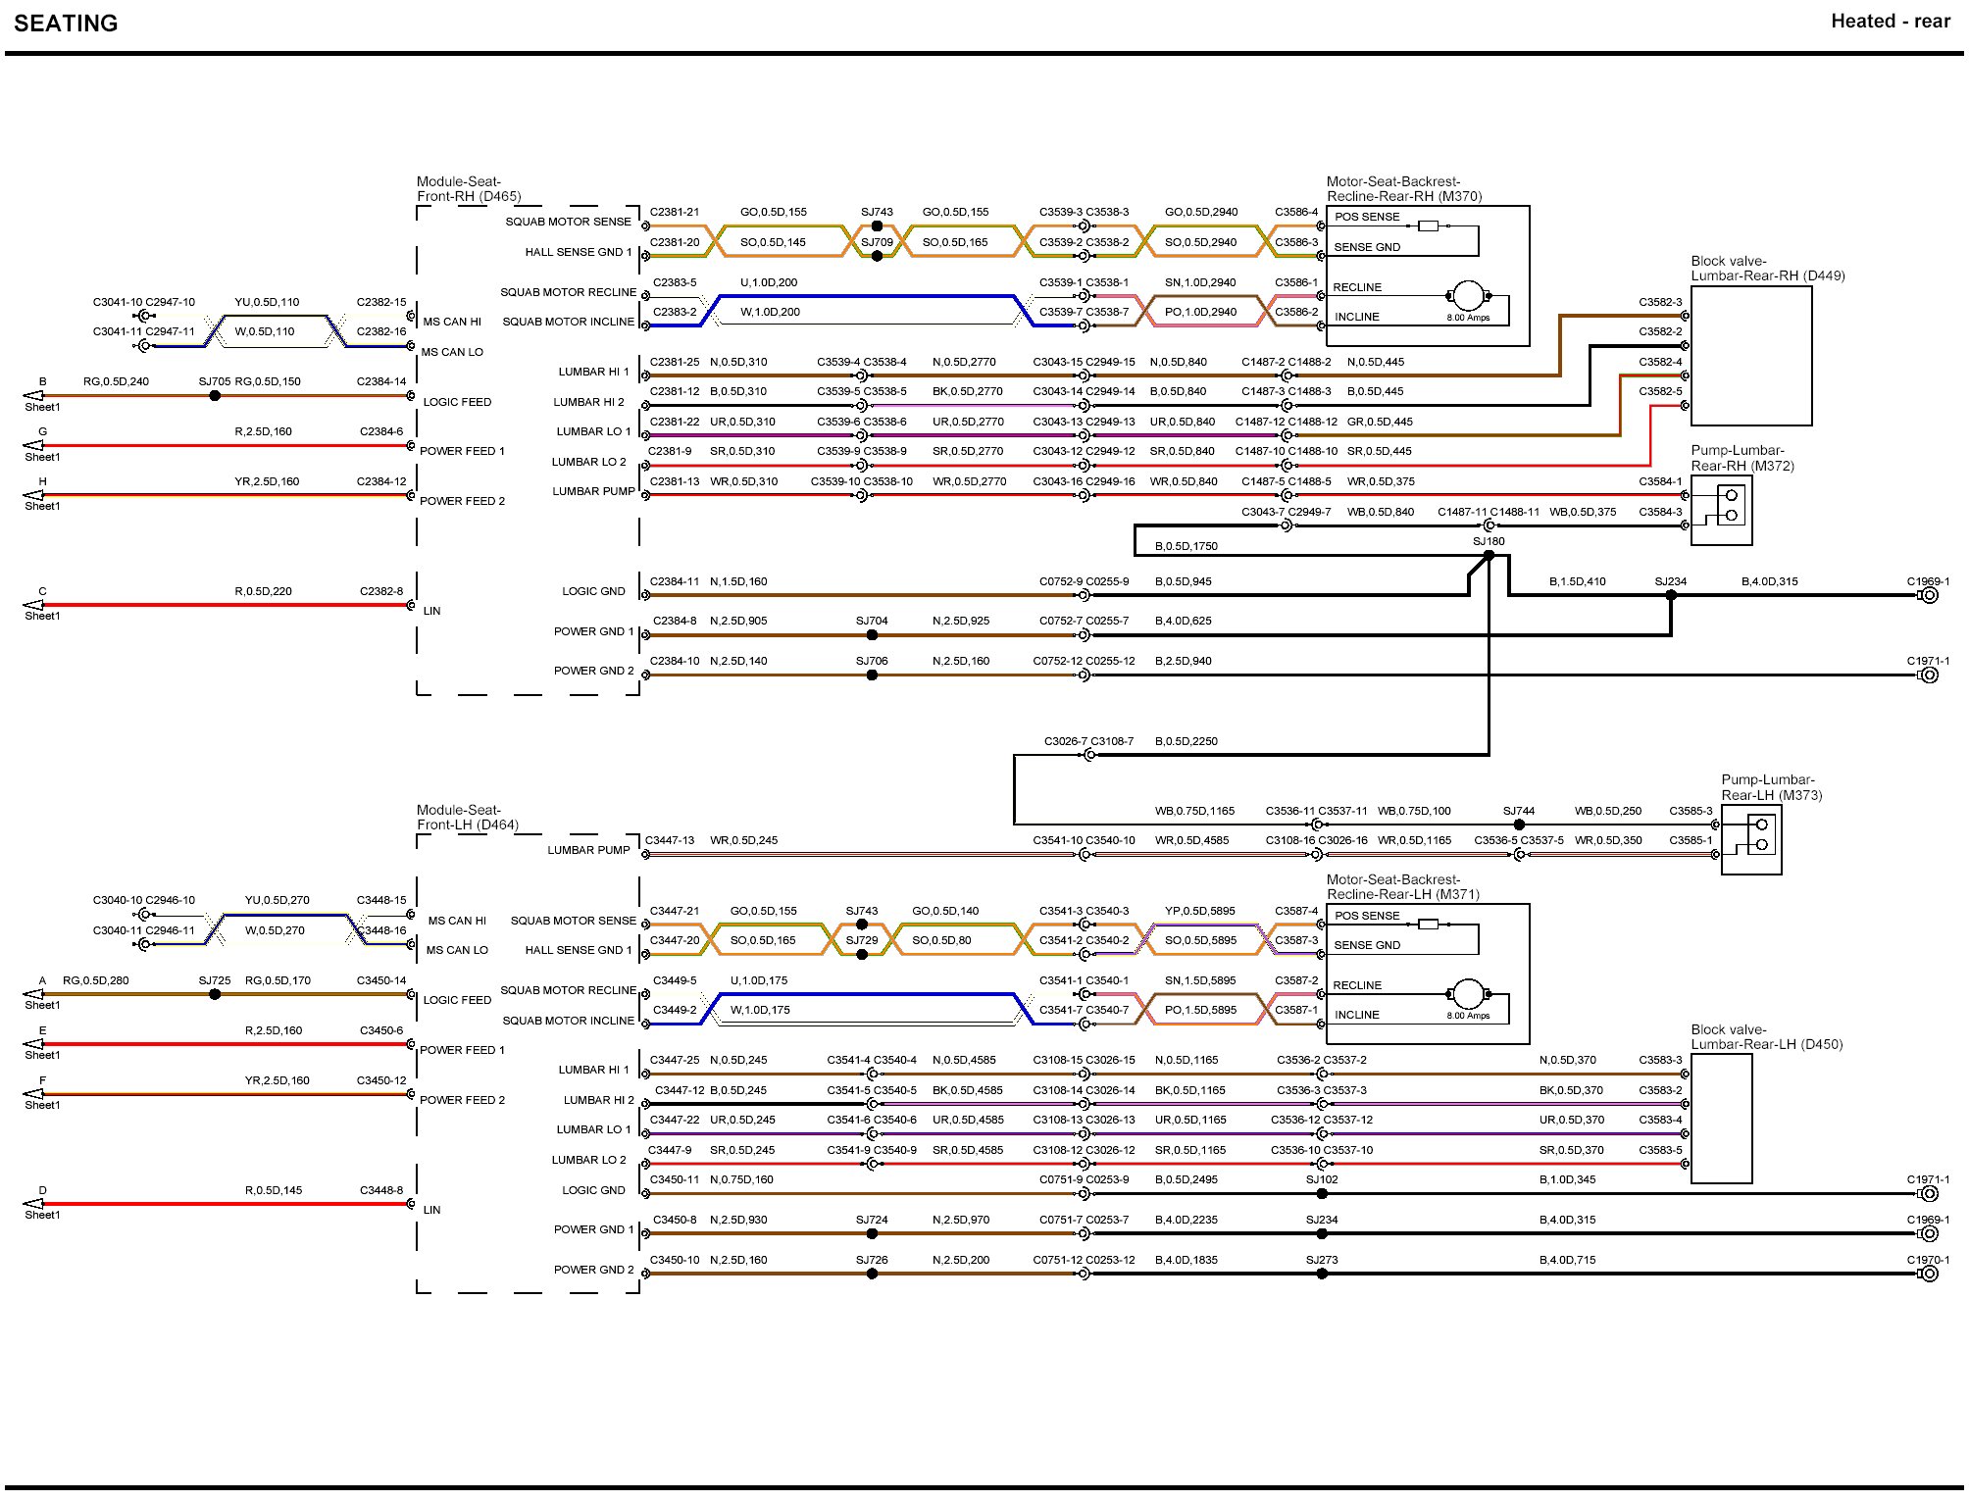Open the Module-Seat-Front-RH (D465) label
1969x1500 pixels.
tap(469, 188)
